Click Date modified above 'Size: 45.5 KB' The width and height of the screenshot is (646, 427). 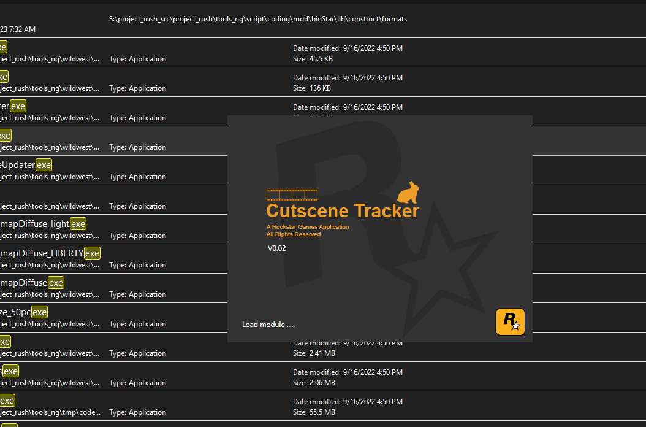[x=348, y=48]
